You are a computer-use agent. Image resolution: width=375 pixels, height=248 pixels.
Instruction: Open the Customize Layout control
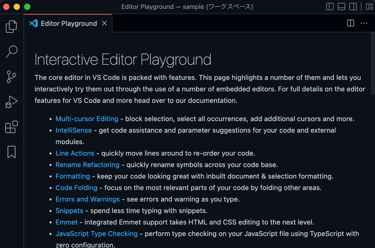(369, 7)
